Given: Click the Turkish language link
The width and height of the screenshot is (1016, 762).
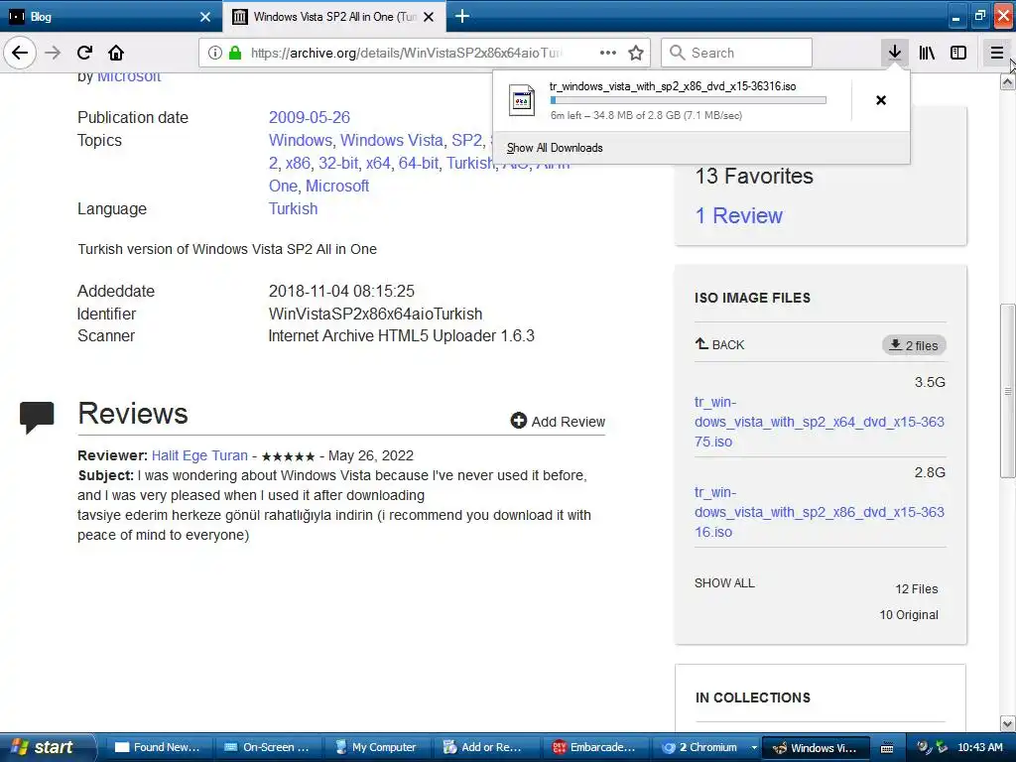Looking at the screenshot, I should tap(293, 208).
